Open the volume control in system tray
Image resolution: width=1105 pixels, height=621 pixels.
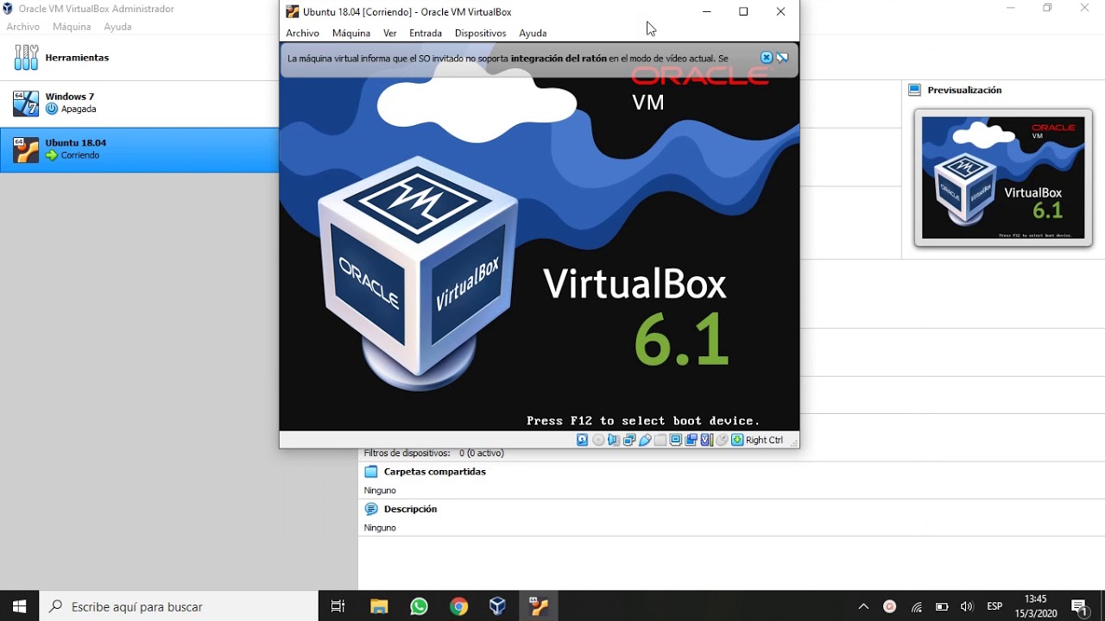coord(967,606)
